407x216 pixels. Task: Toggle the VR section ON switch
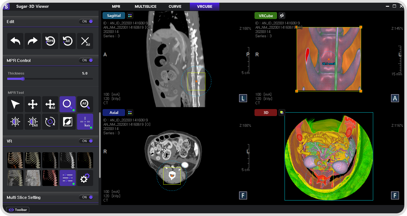86,141
